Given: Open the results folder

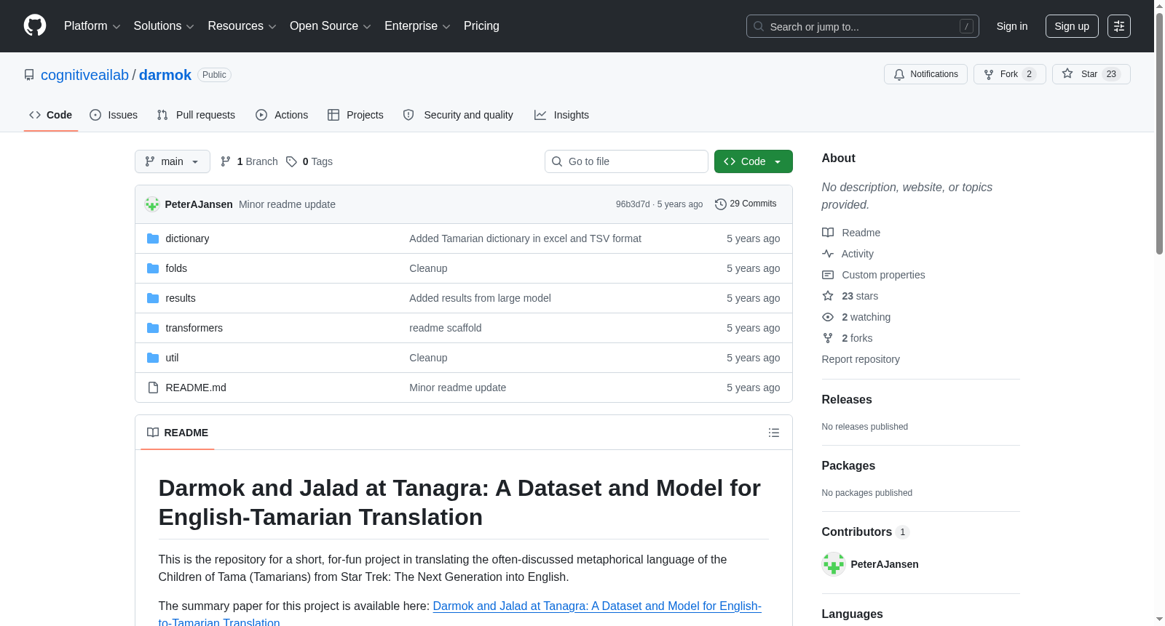Looking at the screenshot, I should click(x=181, y=298).
